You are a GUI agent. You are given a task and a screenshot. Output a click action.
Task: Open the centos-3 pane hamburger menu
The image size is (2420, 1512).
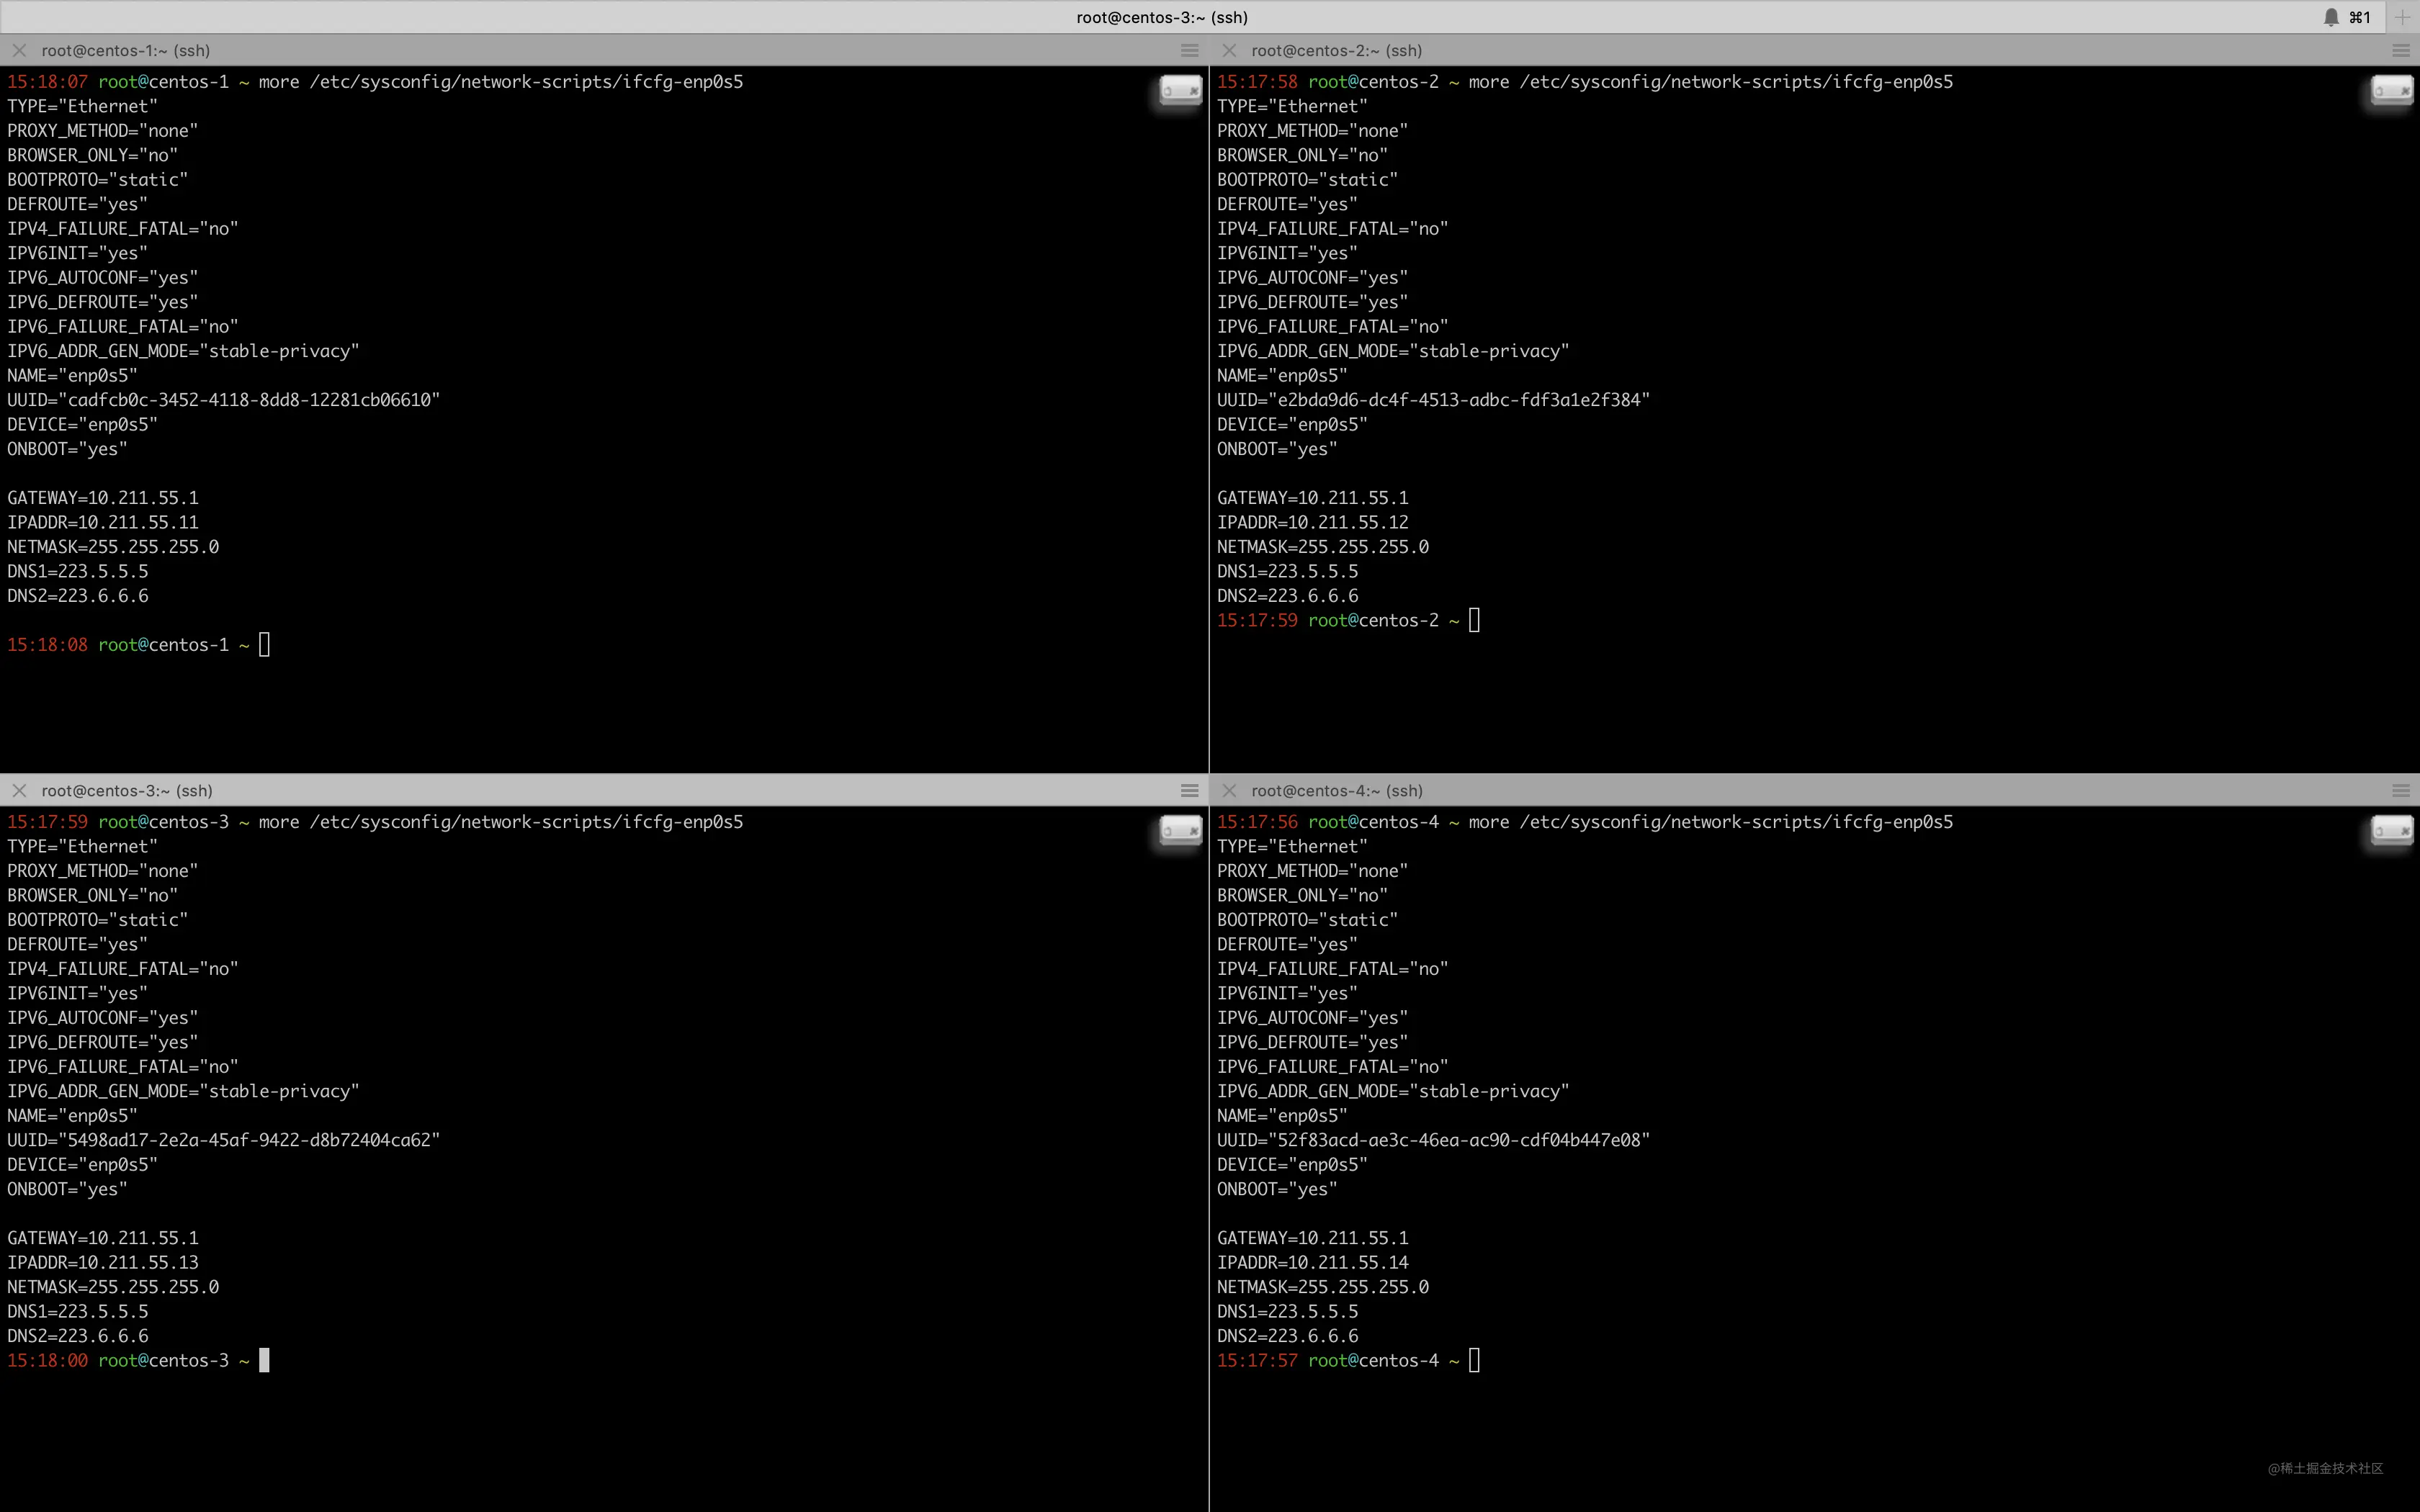[x=1189, y=790]
